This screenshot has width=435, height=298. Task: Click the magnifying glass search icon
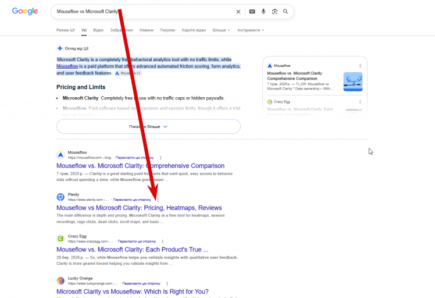point(286,12)
